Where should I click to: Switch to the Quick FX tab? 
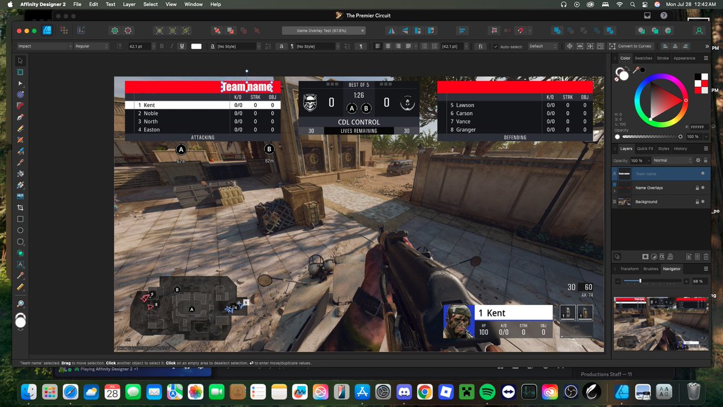coord(645,148)
